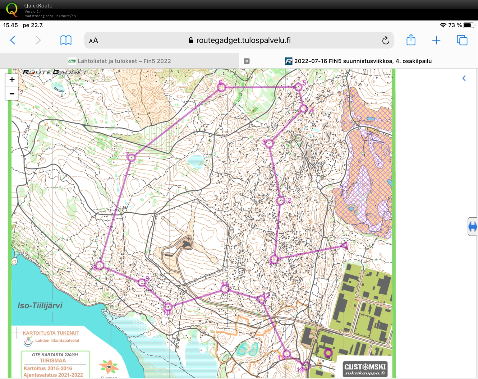Screen dimensions: 478x379
Task: Click the routegadget.tulospalvelu.fi address field
Action: (x=243, y=40)
